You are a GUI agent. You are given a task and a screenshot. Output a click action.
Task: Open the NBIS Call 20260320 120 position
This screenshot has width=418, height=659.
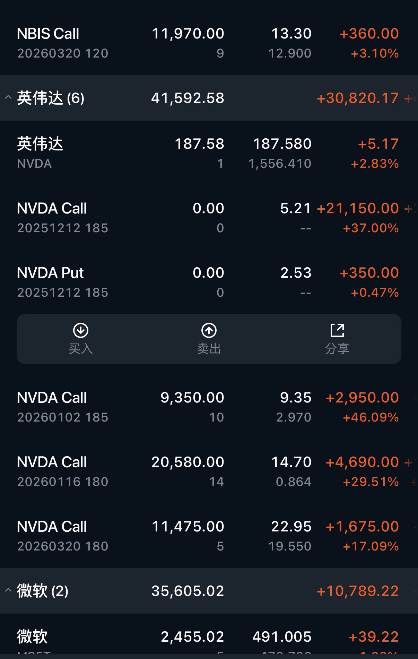click(209, 43)
